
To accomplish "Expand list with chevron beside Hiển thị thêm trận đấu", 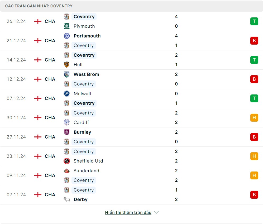I will click(x=156, y=212).
